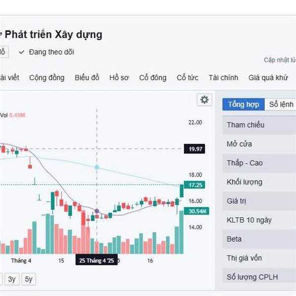The width and height of the screenshot is (296, 296).
Task: Open Giá quá khứ price history
Action: pyautogui.click(x=268, y=77)
